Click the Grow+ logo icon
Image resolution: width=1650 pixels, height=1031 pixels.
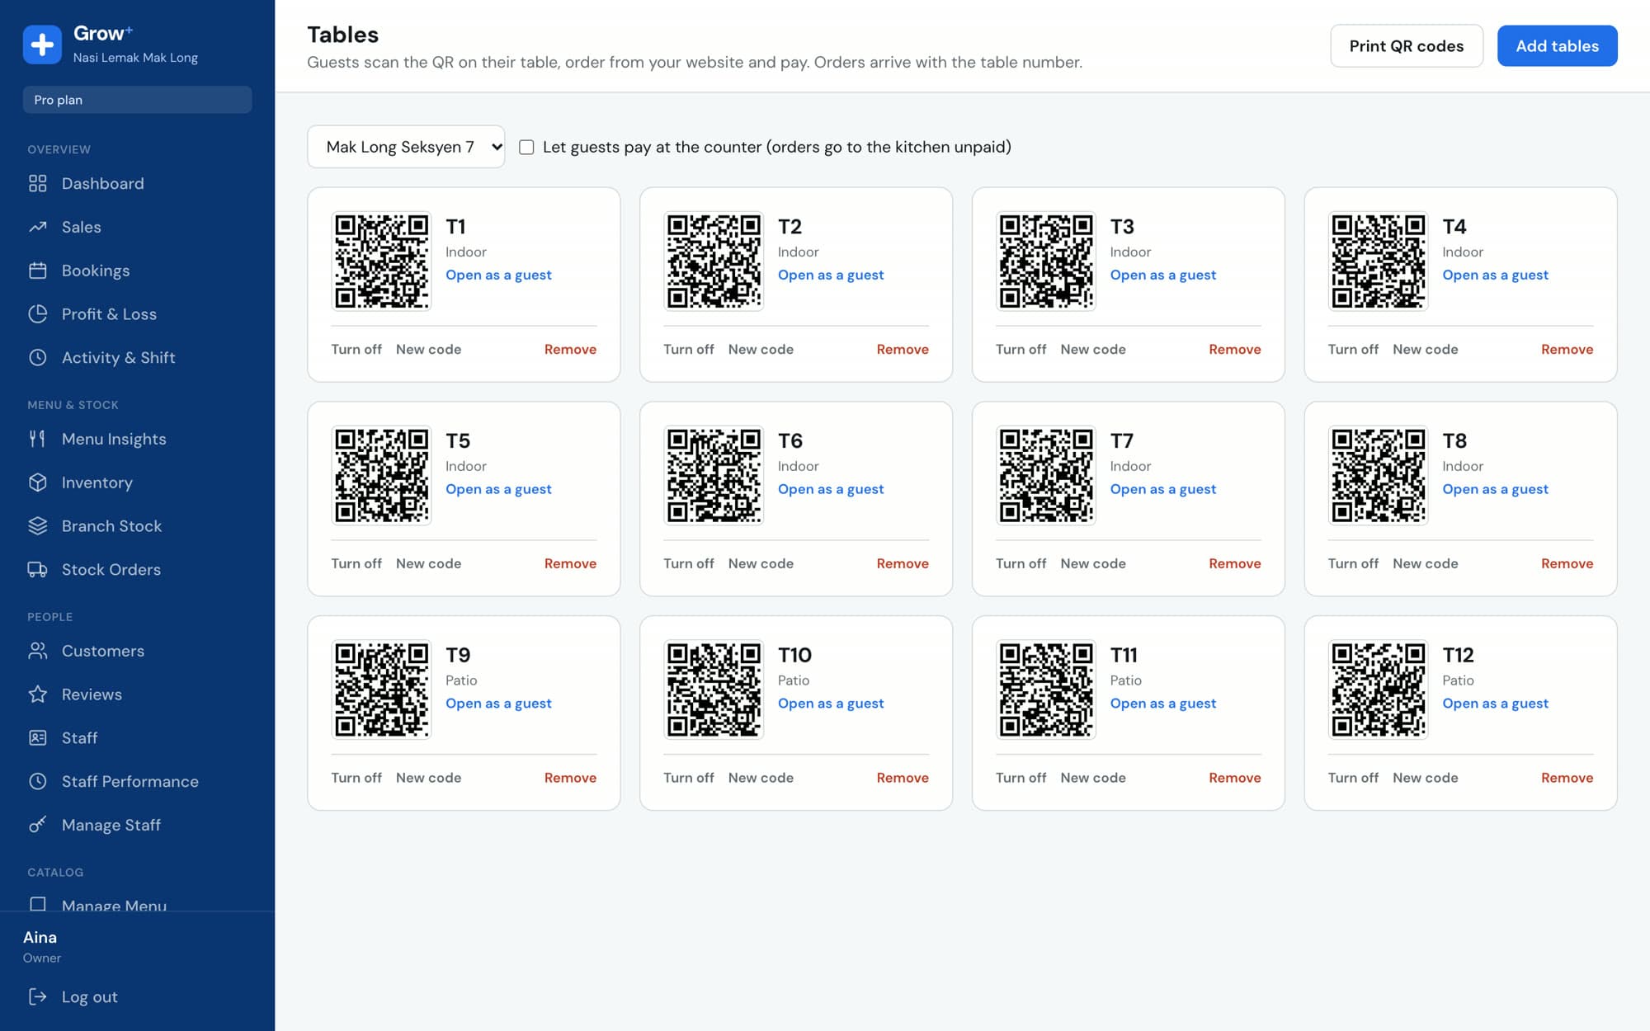point(42,45)
